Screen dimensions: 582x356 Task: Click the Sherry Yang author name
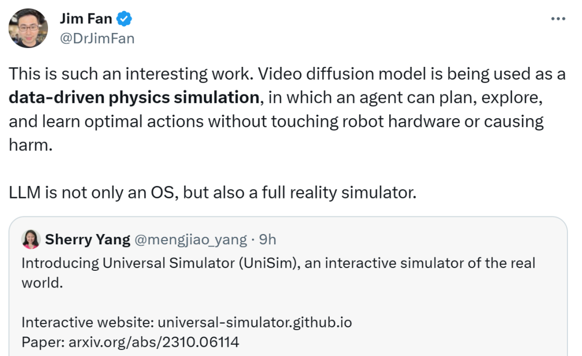(x=87, y=239)
